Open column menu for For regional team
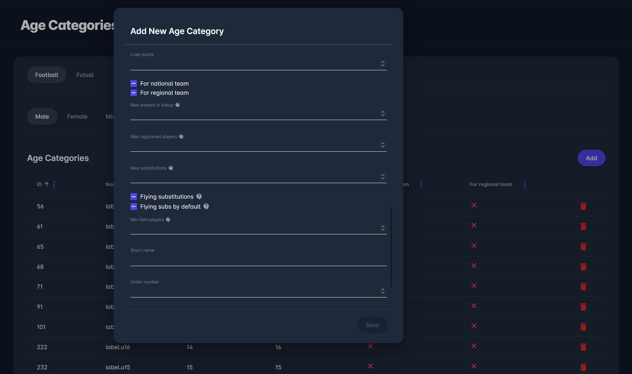 pyautogui.click(x=524, y=185)
